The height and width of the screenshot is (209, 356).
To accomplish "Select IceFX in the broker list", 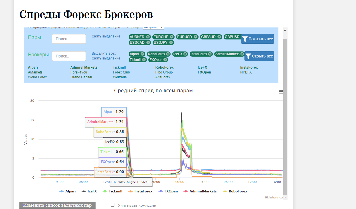I will [203, 67].
